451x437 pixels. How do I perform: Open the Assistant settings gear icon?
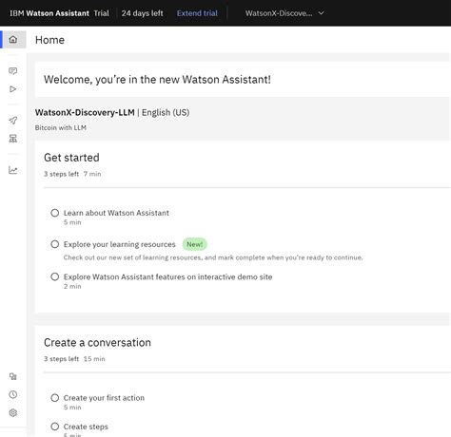click(13, 412)
